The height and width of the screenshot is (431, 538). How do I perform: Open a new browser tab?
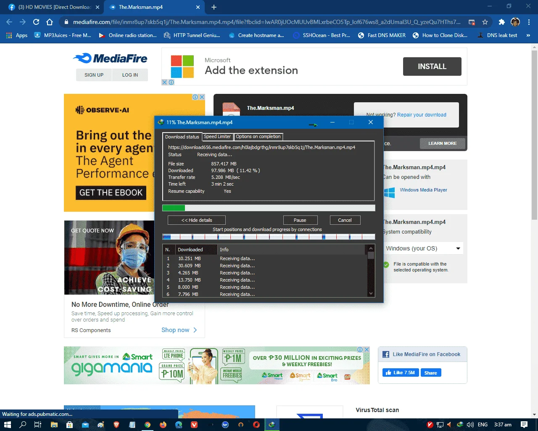(x=214, y=7)
